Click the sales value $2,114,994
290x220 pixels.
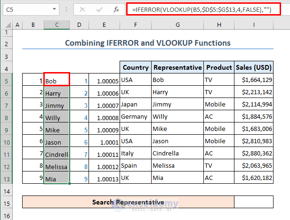point(254,104)
